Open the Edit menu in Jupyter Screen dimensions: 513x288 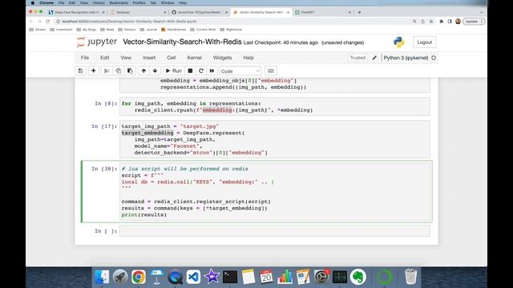(x=105, y=58)
